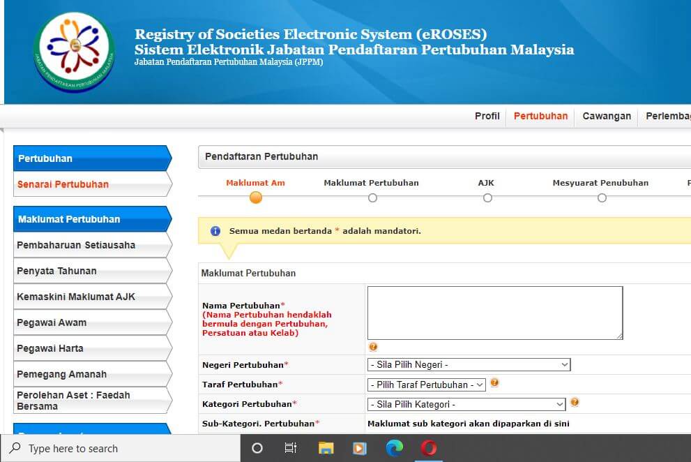This screenshot has width=691, height=462.
Task: Click the help icon beside Kategori Pertubuhan
Action: coord(575,403)
